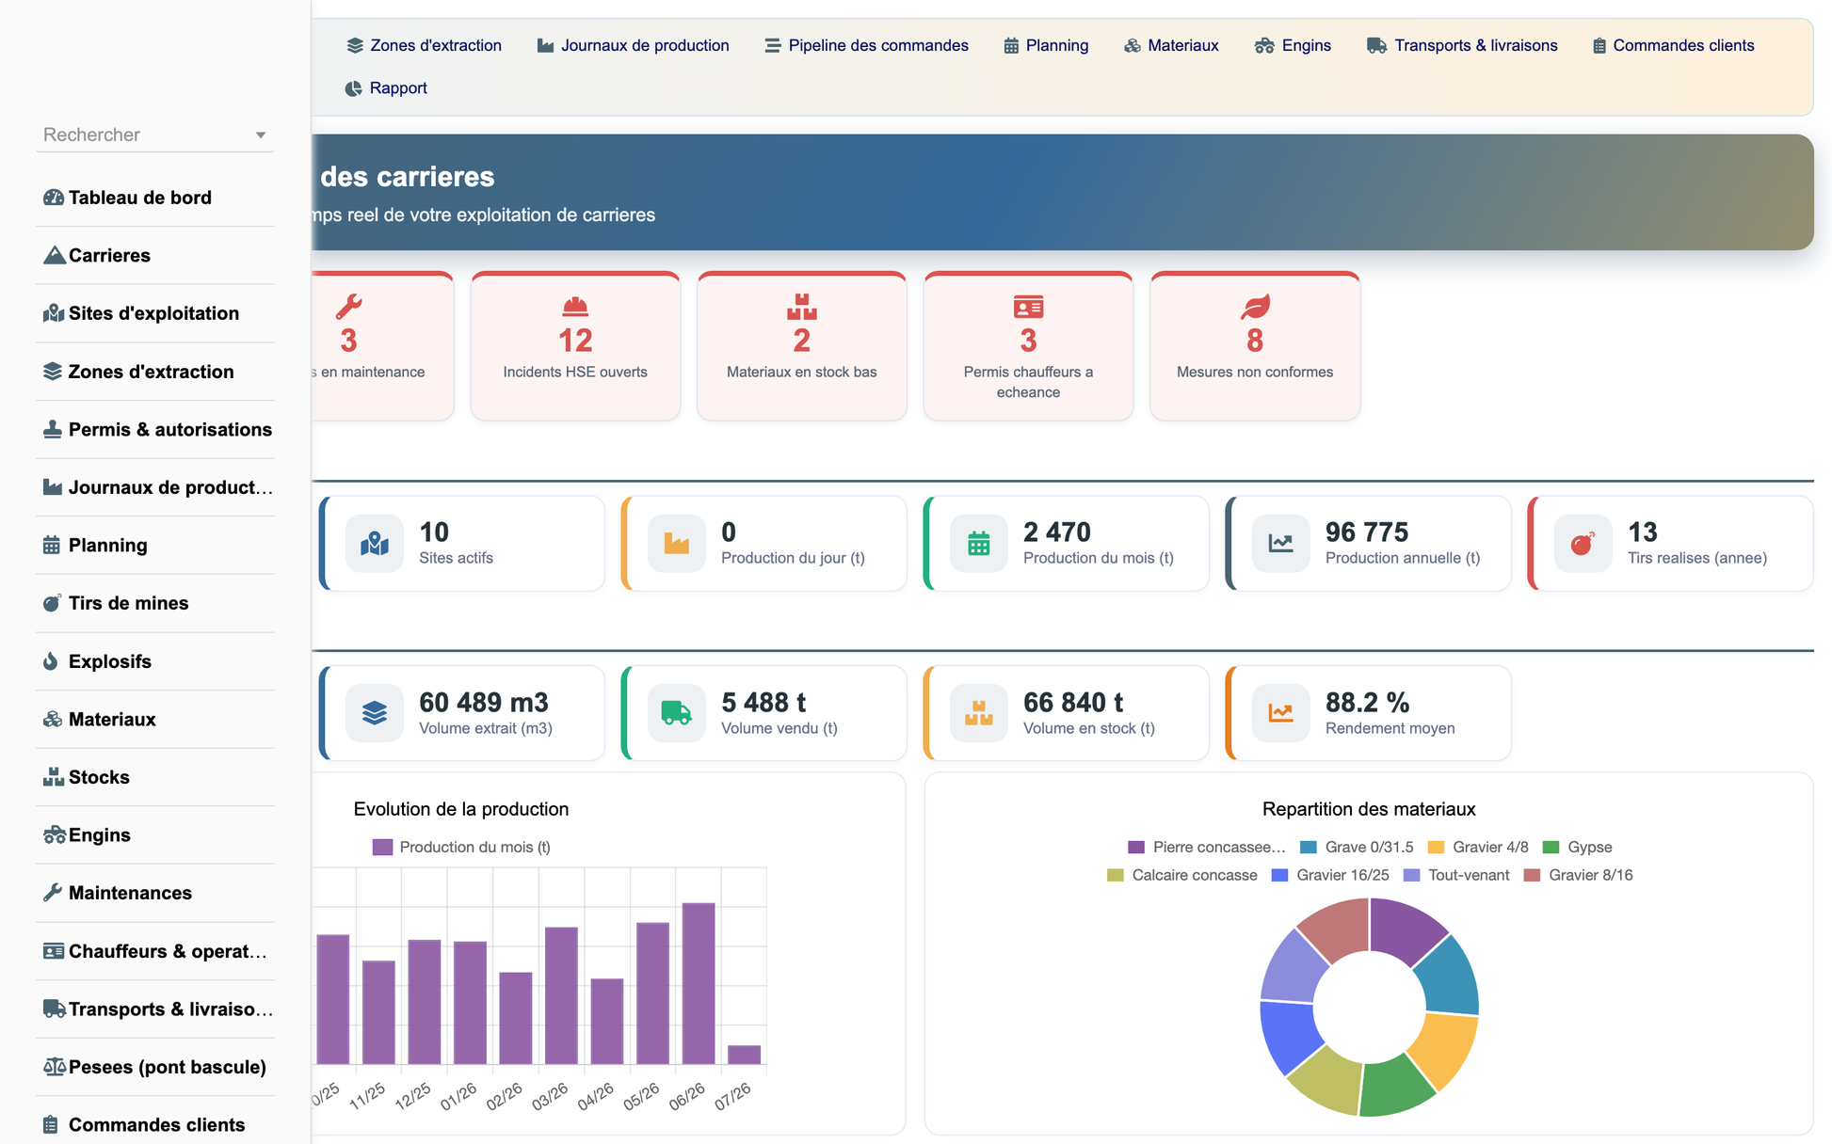
Task: Click the sidebar Planning calendar icon
Action: tap(52, 546)
